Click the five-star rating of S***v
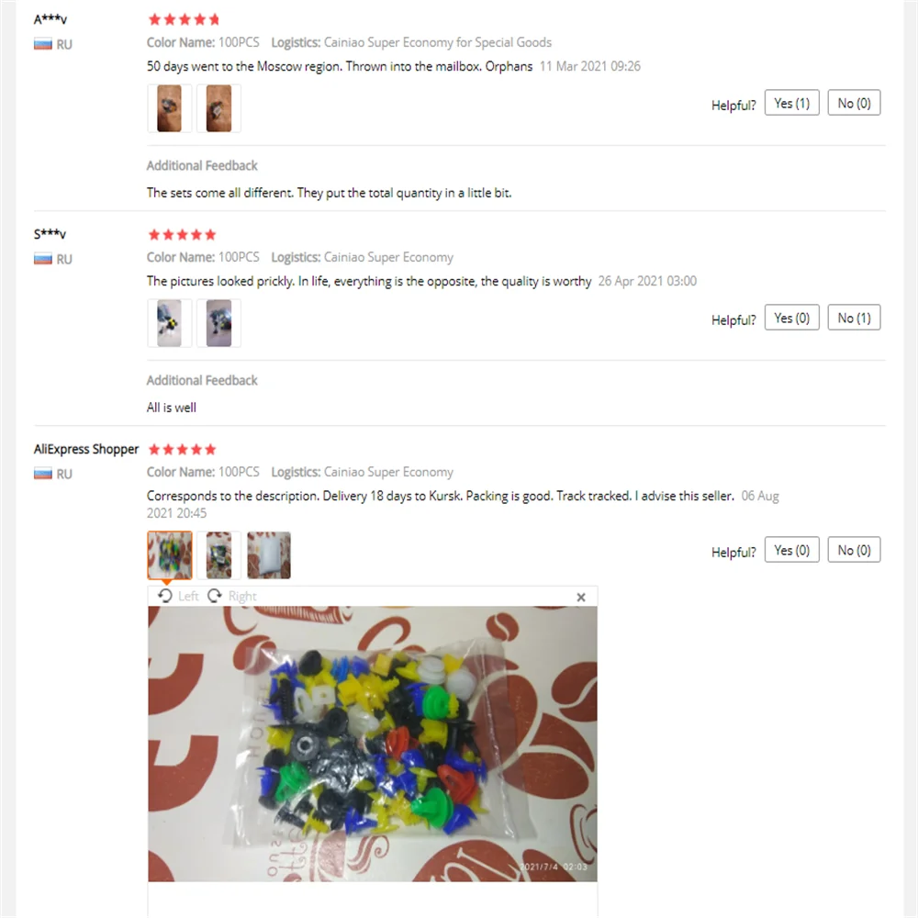Image resolution: width=918 pixels, height=918 pixels. (182, 235)
